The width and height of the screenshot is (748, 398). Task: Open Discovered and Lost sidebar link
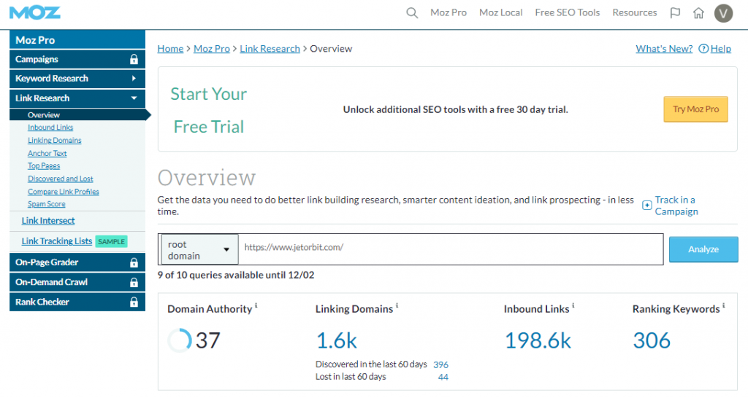[60, 179]
